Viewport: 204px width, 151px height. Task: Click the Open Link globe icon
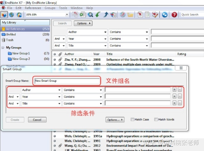122,15
